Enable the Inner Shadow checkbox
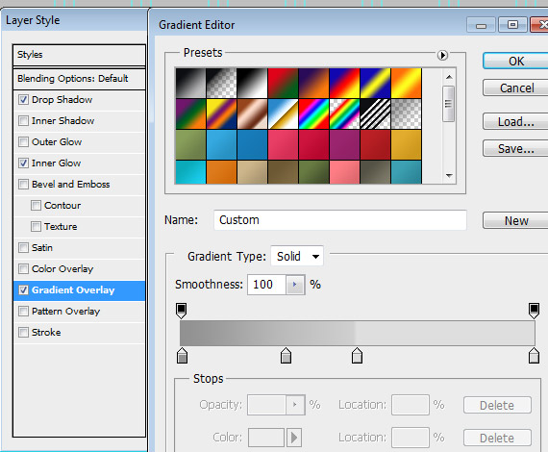This screenshot has width=548, height=452. coord(23,120)
